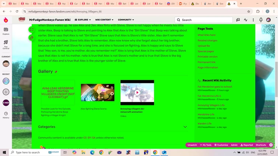Expand the Categories section chevron
The width and height of the screenshot is (278, 156).
coord(185,127)
